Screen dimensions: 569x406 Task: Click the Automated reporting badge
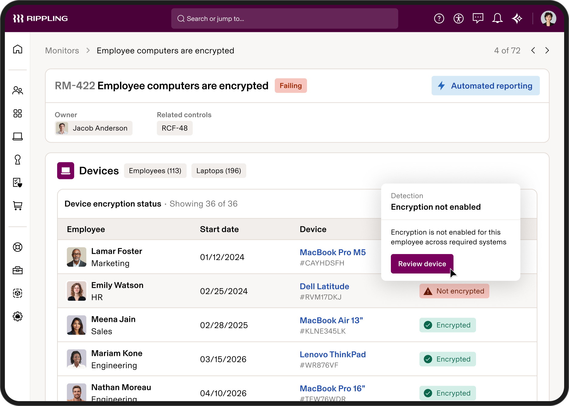tap(485, 86)
